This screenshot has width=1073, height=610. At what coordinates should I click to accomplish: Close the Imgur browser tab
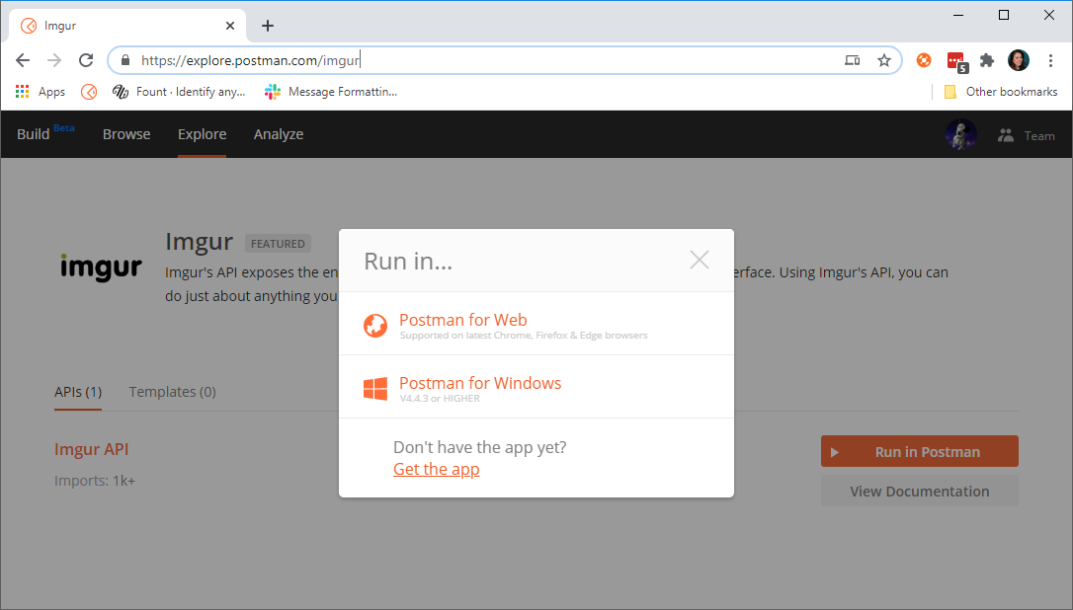click(230, 26)
